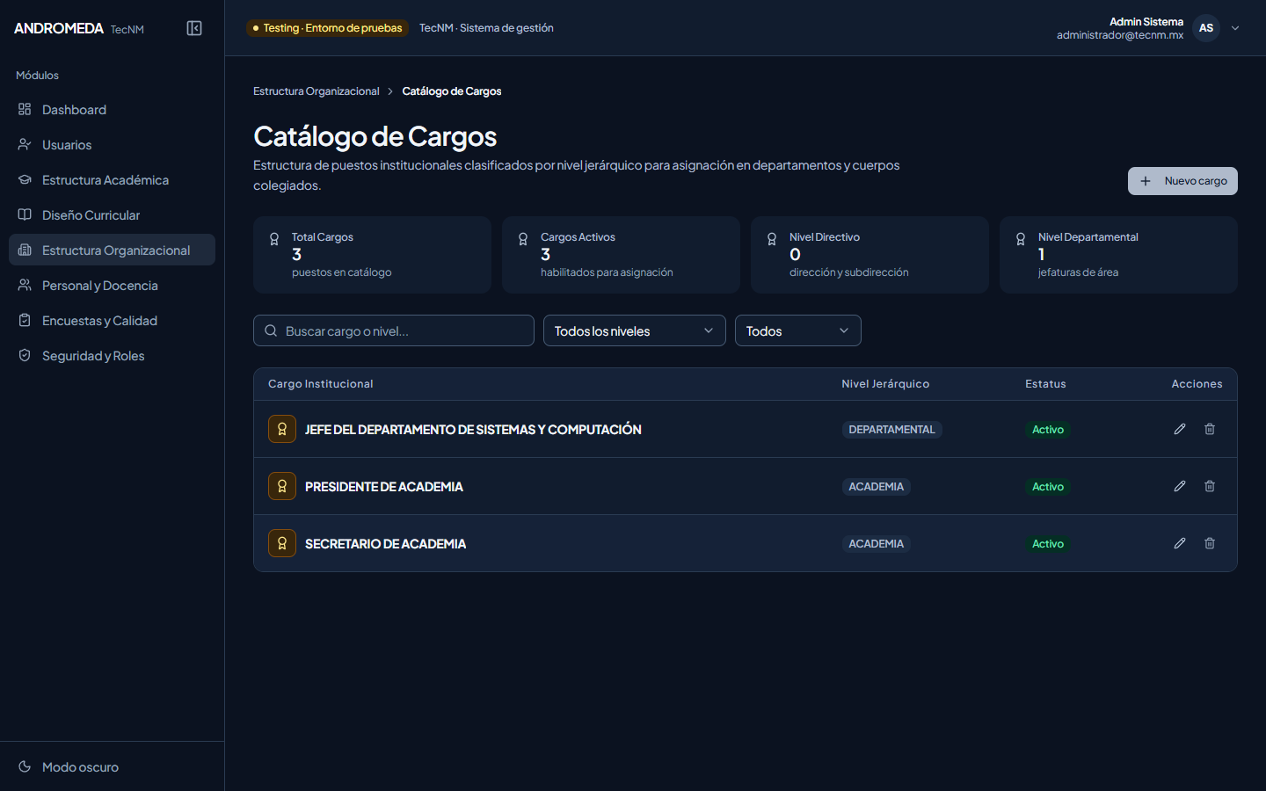1266x791 pixels.
Task: Click the badge icon of PRESIDENTE DE ACADEMIA row
Action: [x=282, y=486]
